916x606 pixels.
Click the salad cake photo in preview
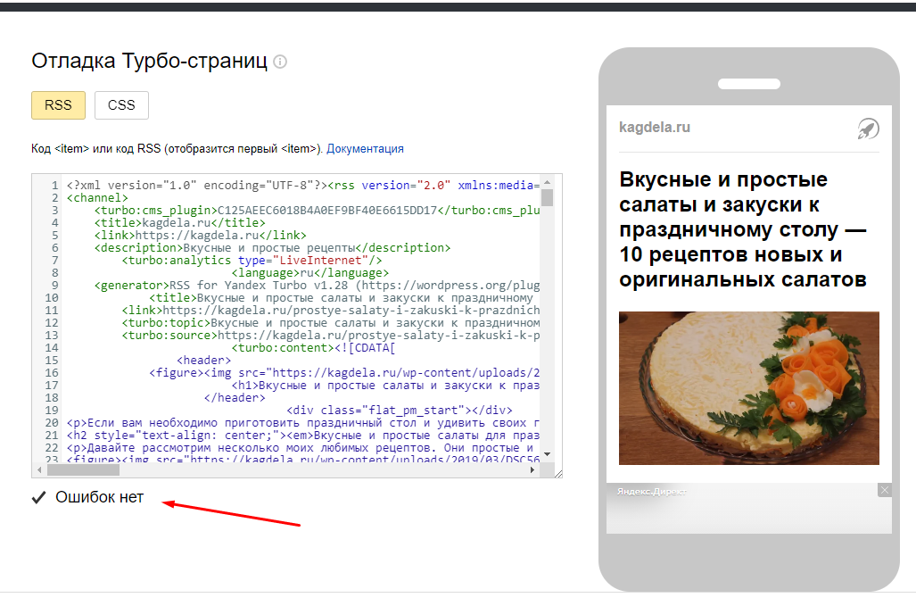point(748,387)
